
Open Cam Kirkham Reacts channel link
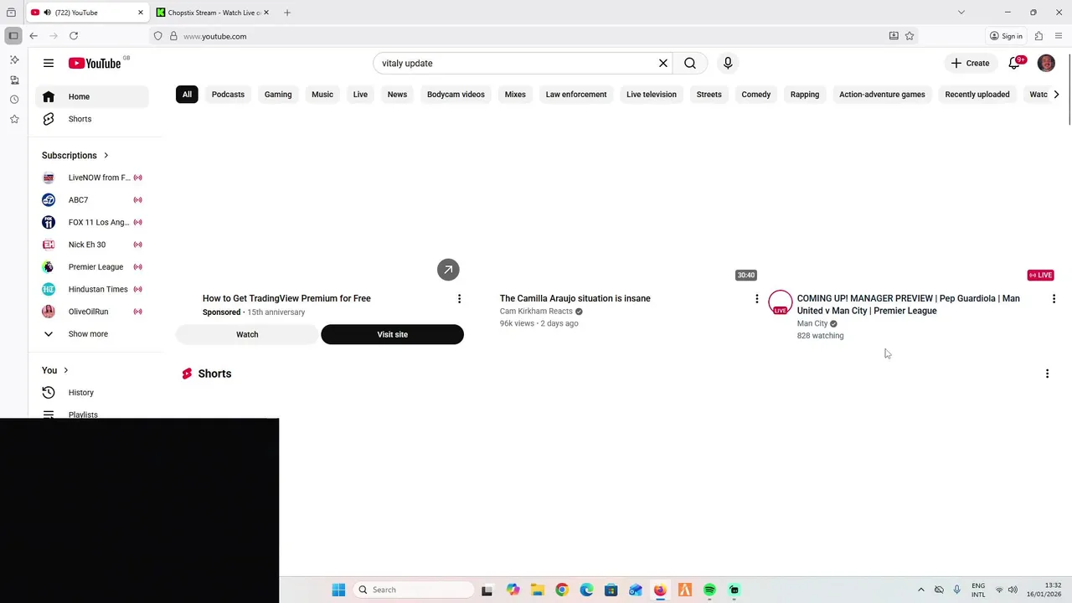coord(536,311)
